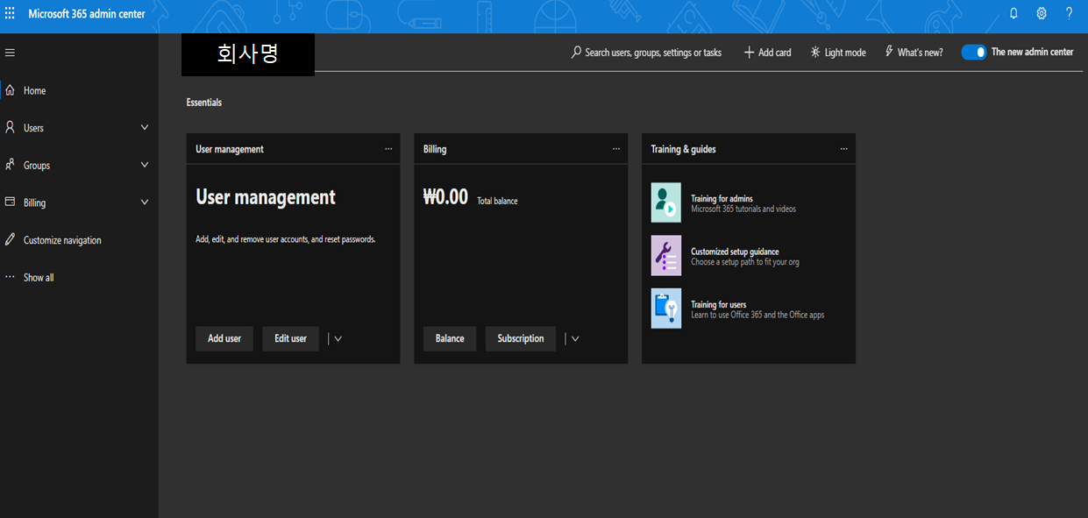This screenshot has height=518, width=1088.
Task: Click Add card label
Action: tap(774, 53)
